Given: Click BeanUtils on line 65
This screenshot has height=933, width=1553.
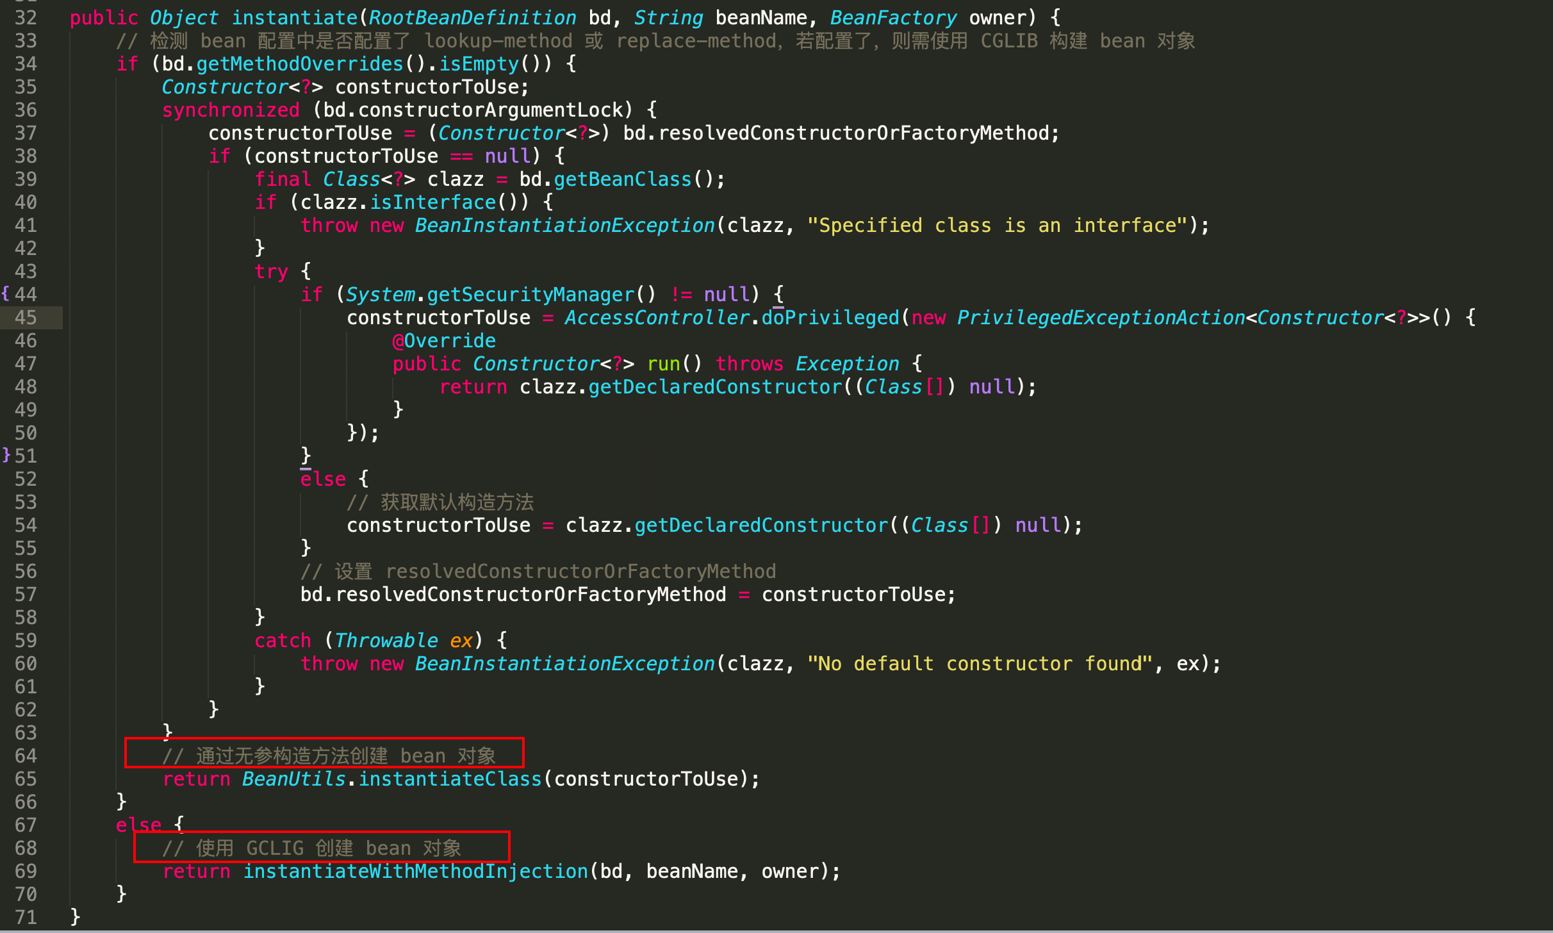Looking at the screenshot, I should point(294,779).
